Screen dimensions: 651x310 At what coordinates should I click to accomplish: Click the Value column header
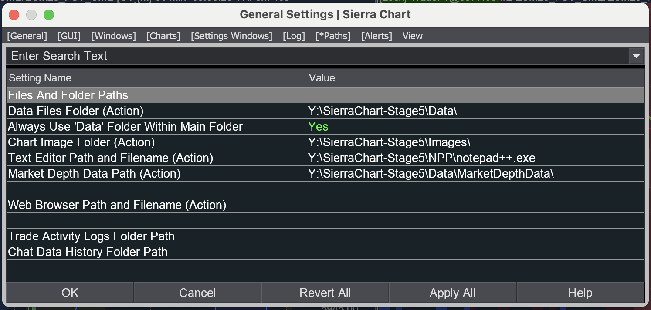476,78
